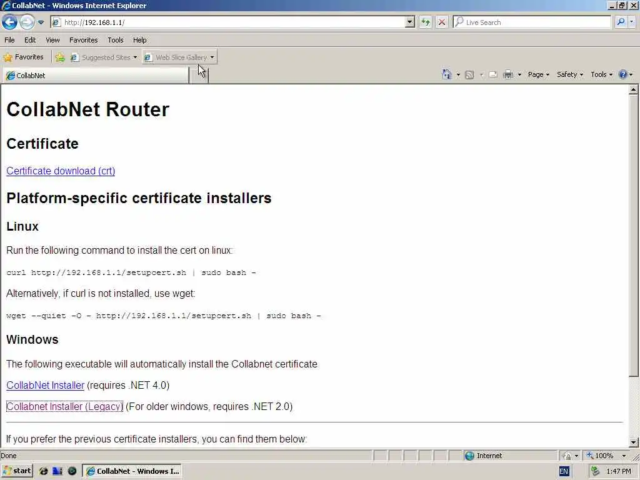640x480 pixels.
Task: Expand the Print options dropdown arrow
Action: pos(519,75)
